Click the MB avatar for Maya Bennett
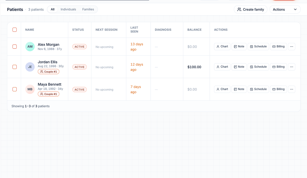 [x=30, y=89]
